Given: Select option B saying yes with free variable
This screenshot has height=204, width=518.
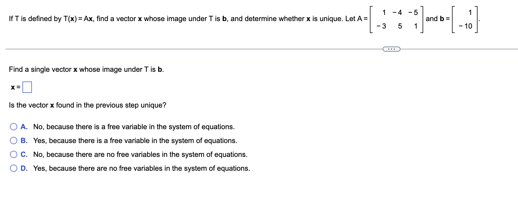Looking at the screenshot, I should pyautogui.click(x=13, y=141).
